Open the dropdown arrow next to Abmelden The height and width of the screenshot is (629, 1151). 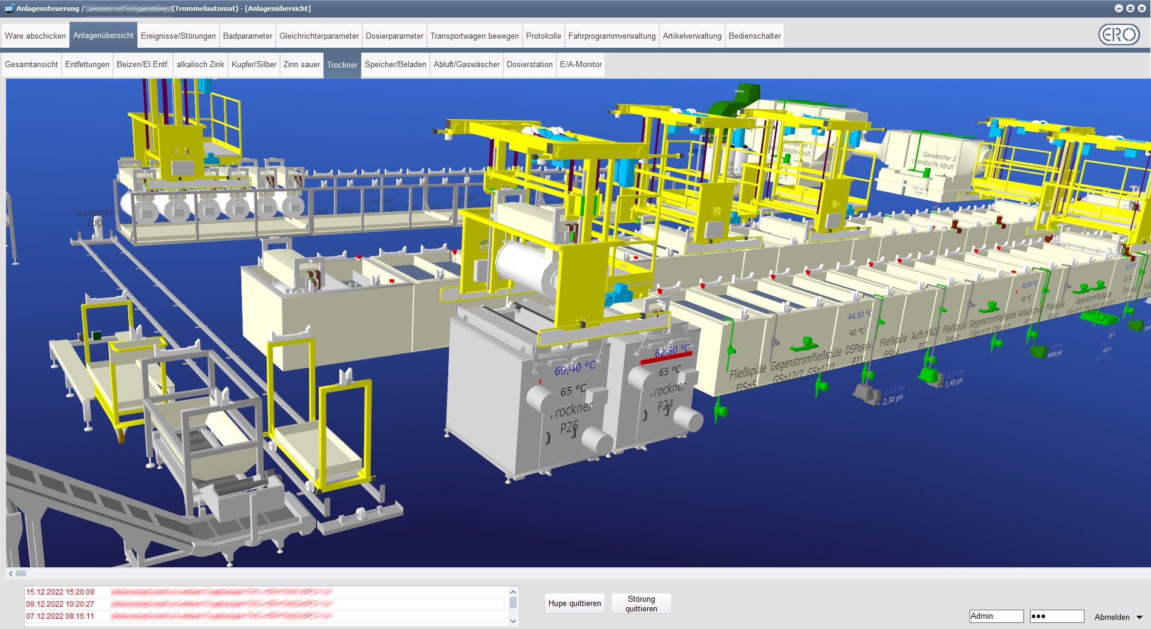[1140, 618]
